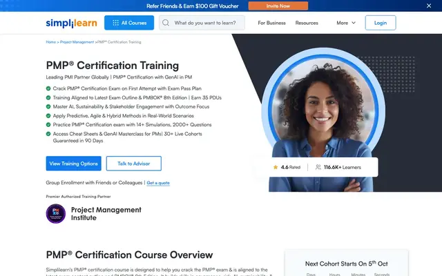Viewport: 442px width, 276px height.
Task: Click check icon beside 'Master AI, Sustainability'
Action: [48, 107]
